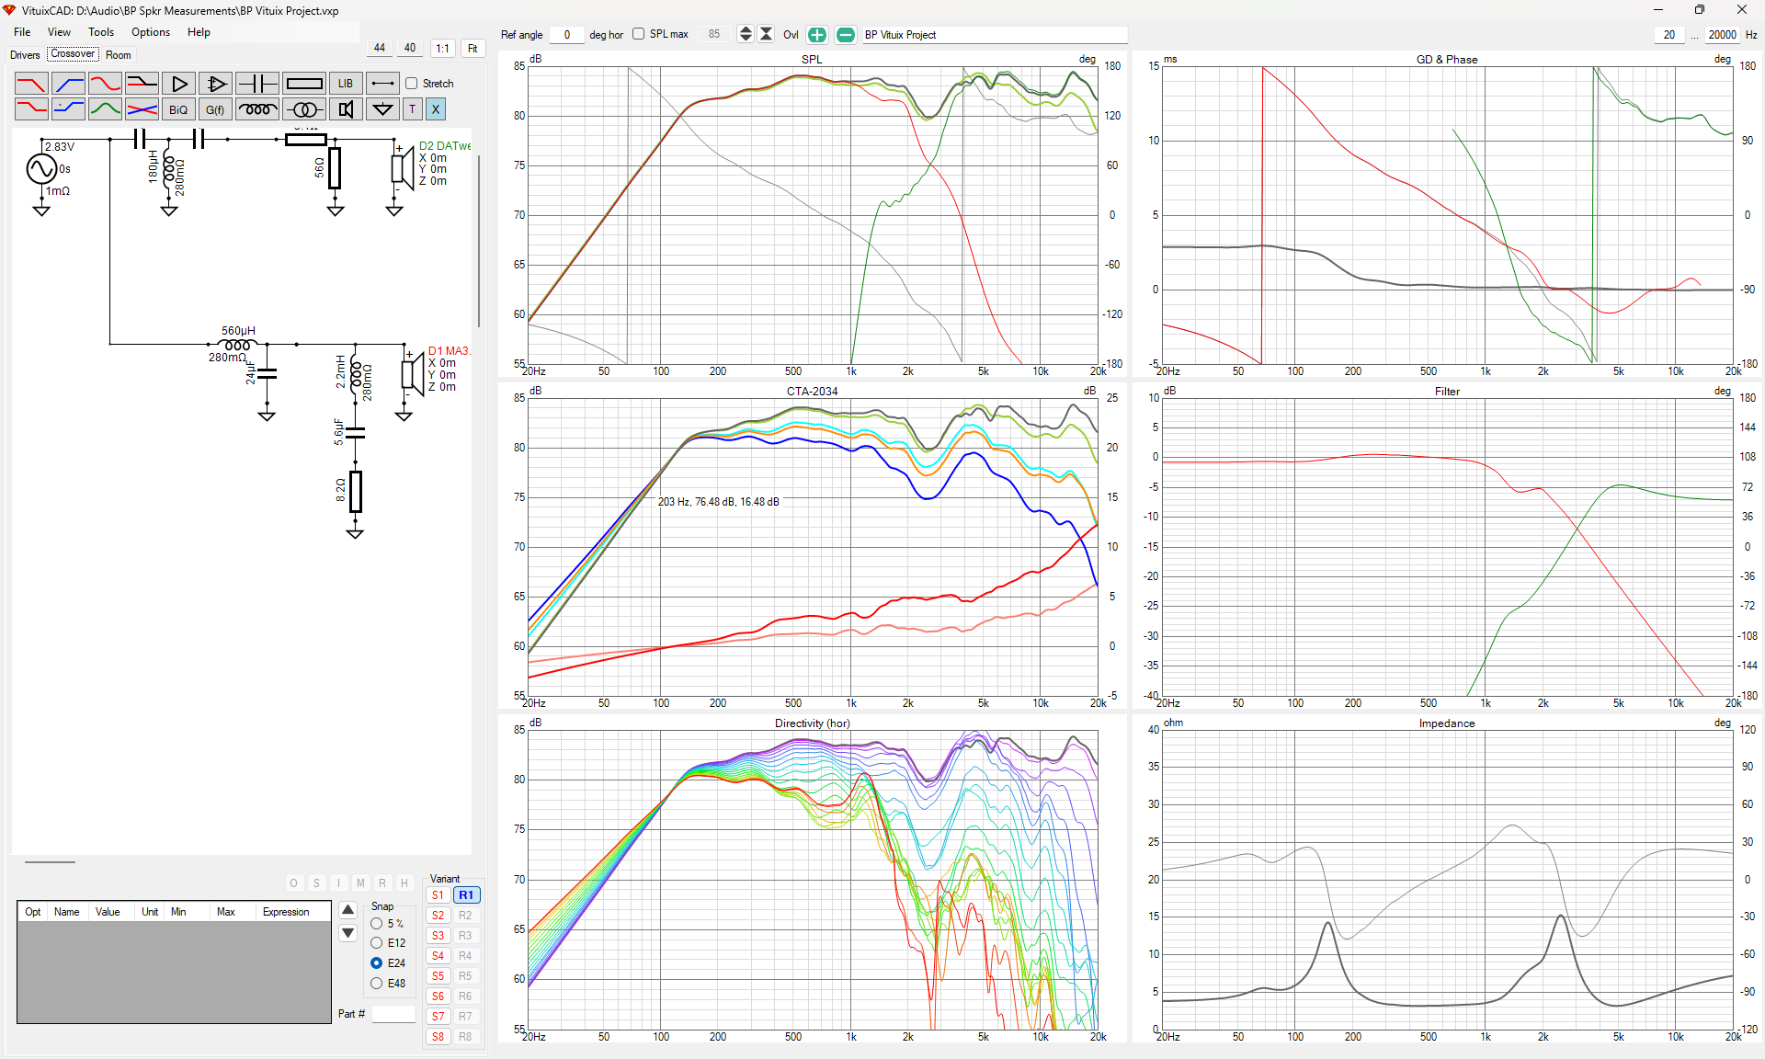1765x1059 pixels.
Task: Toggle the SPL max checkbox
Action: (x=639, y=35)
